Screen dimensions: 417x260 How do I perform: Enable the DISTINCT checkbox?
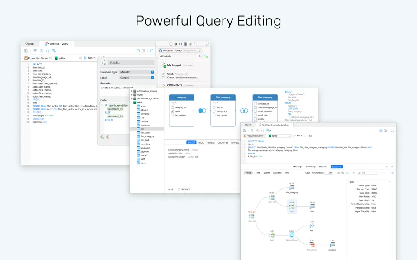179,190
